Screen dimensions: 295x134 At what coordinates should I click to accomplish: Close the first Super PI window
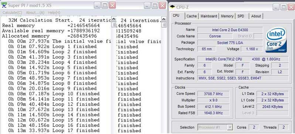coord(112,5)
